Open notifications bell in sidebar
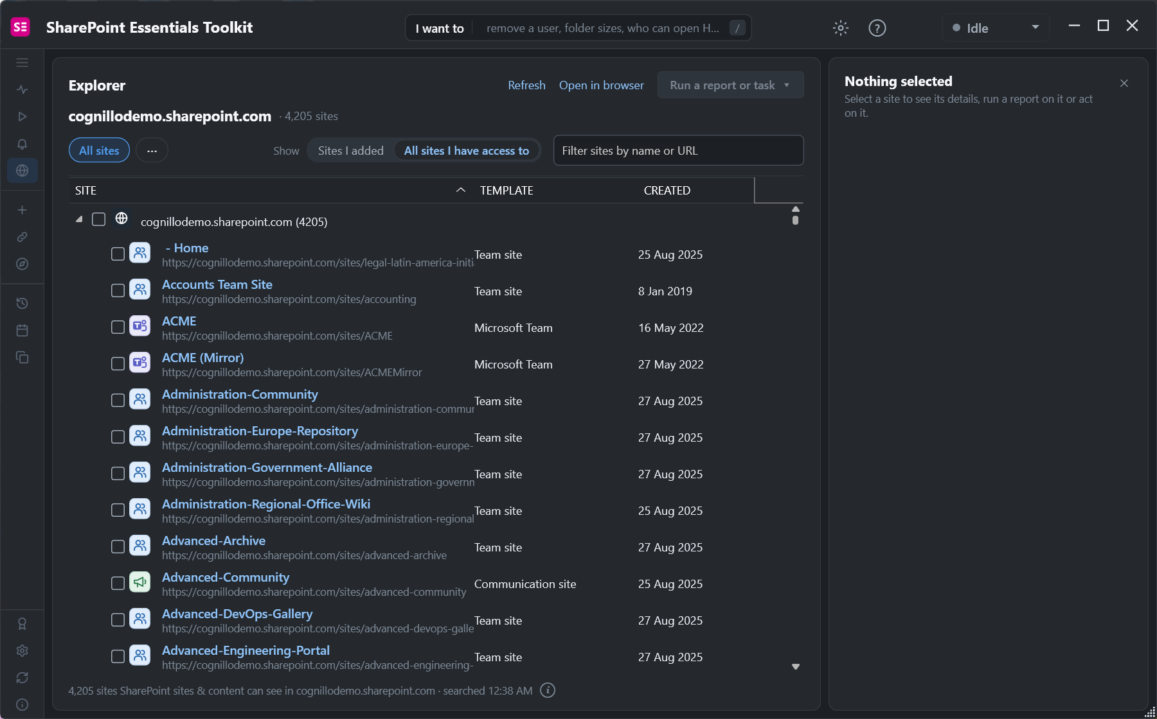 click(22, 144)
